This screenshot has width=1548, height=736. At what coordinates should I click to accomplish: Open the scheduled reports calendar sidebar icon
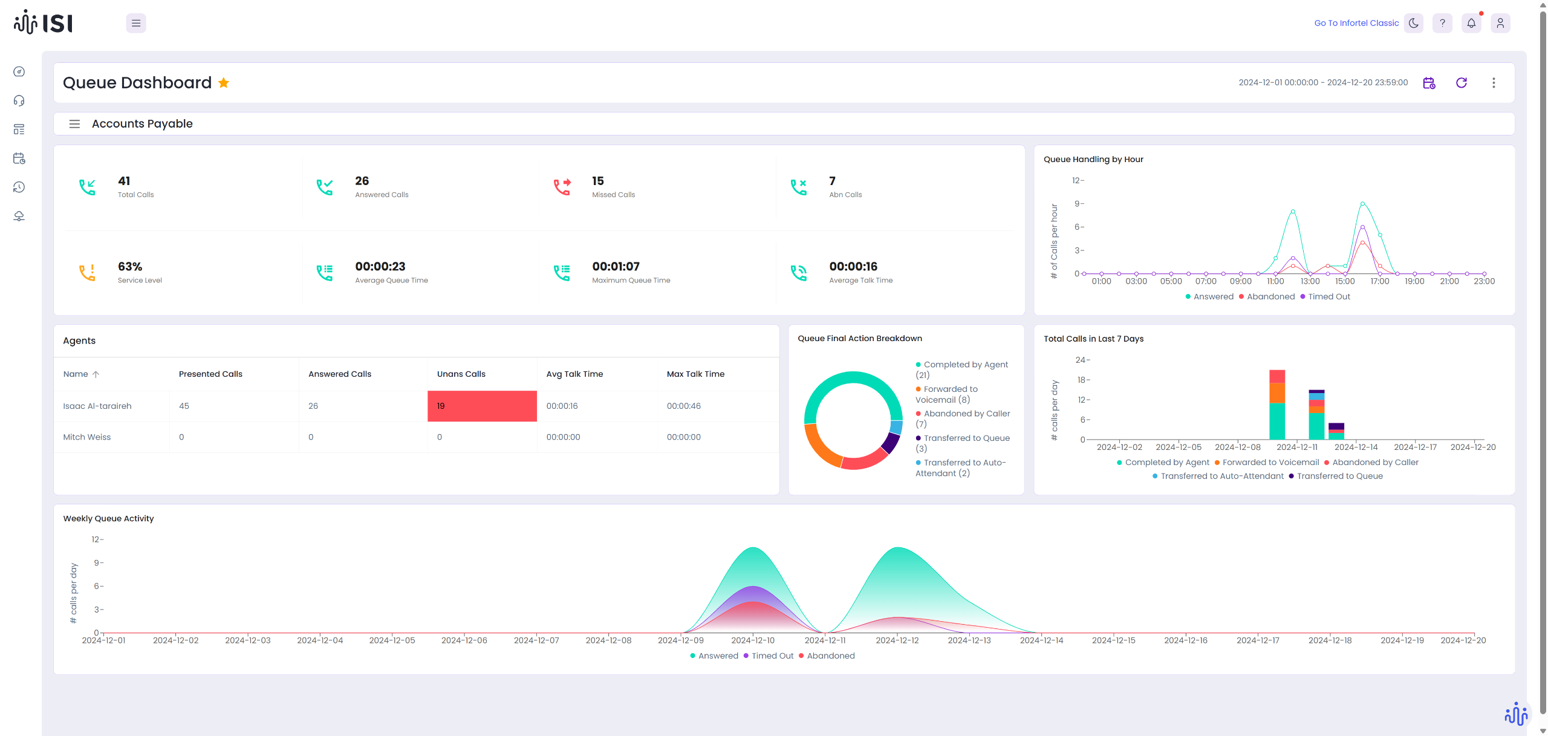pyautogui.click(x=19, y=158)
